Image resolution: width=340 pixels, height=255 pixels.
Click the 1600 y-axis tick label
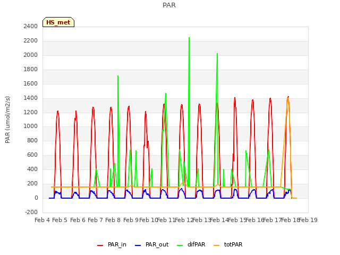(31, 83)
